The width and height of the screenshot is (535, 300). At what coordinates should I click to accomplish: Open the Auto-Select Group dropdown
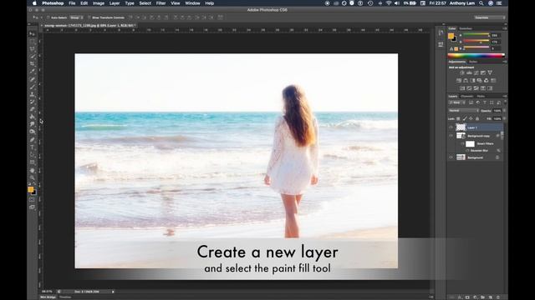tap(76, 17)
